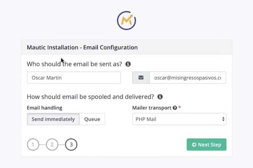The height and width of the screenshot is (168, 253).
Task: Click info icon beside 'Who should the email be sent as?'
Action: 128,64
